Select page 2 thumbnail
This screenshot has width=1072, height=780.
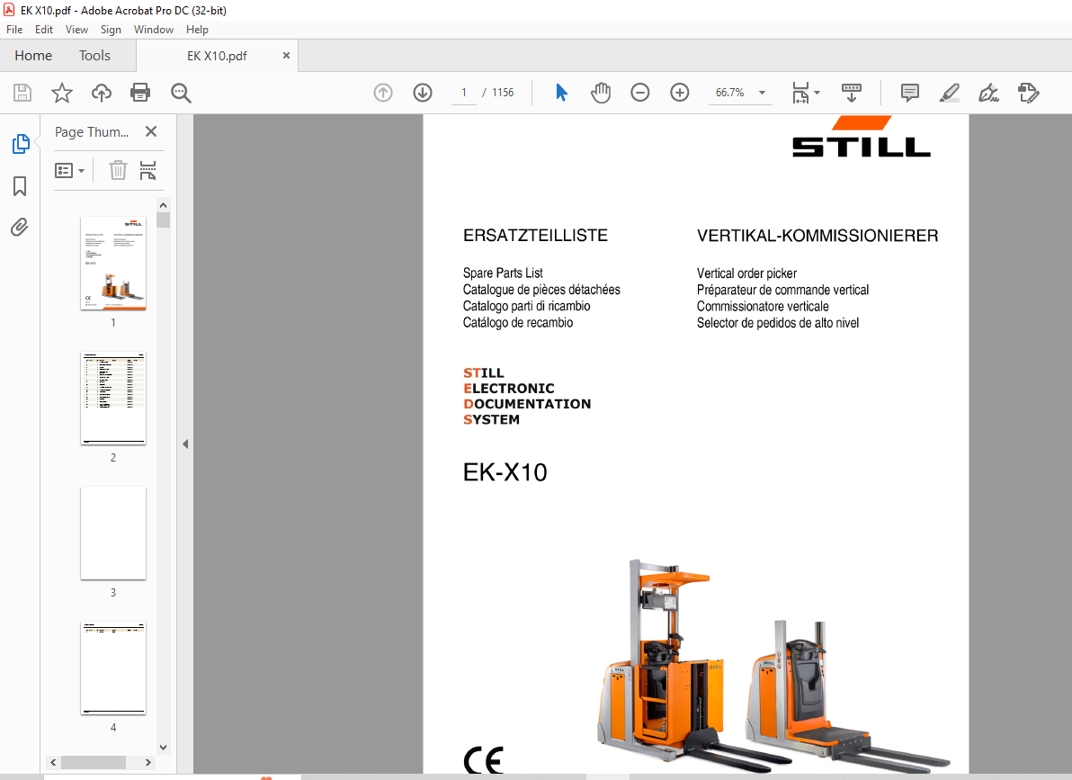coord(112,399)
